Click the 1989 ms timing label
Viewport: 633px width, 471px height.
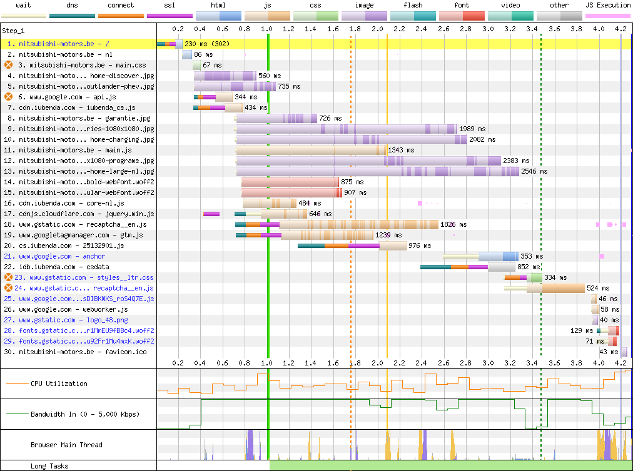[x=472, y=129]
